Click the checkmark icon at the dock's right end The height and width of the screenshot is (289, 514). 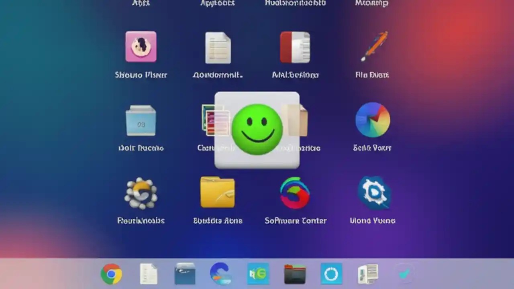click(x=404, y=273)
